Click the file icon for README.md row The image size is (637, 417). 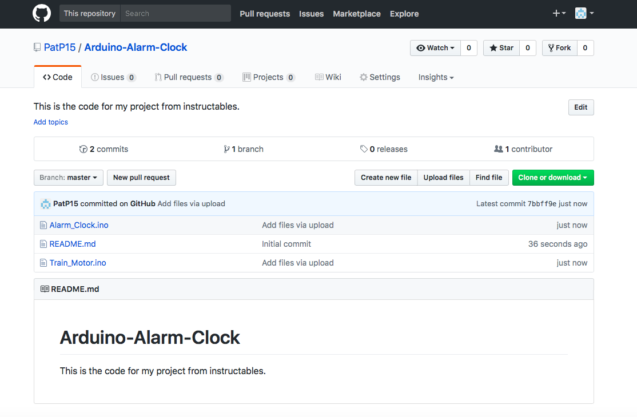43,244
